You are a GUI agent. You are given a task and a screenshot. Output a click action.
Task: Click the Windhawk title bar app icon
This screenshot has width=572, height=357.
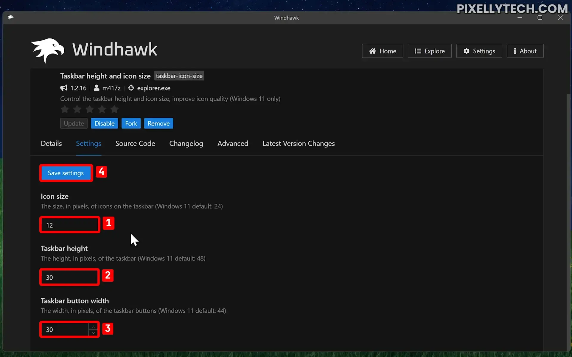[x=10, y=18]
